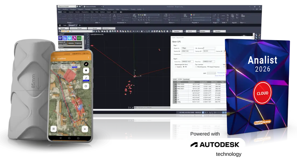Click hamburger icon left of Inizio file tab
This screenshot has width=297, height=161.
[x=60, y=25]
